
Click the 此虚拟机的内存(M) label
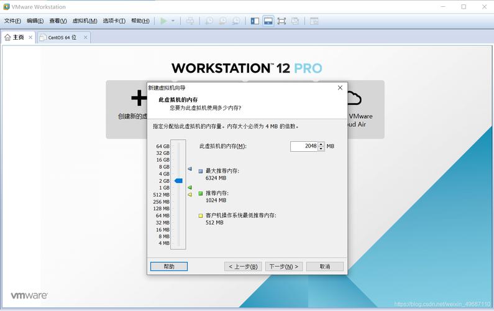tap(223, 146)
